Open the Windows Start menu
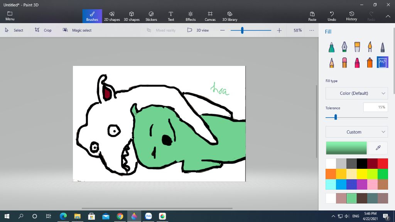Viewport: 395px width, 222px height. pos(7,216)
